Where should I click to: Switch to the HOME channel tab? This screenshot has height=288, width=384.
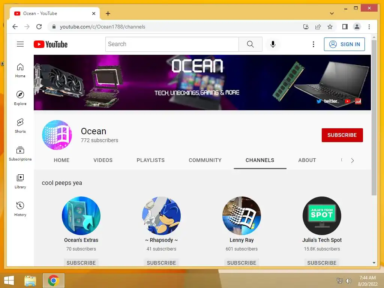[61, 160]
